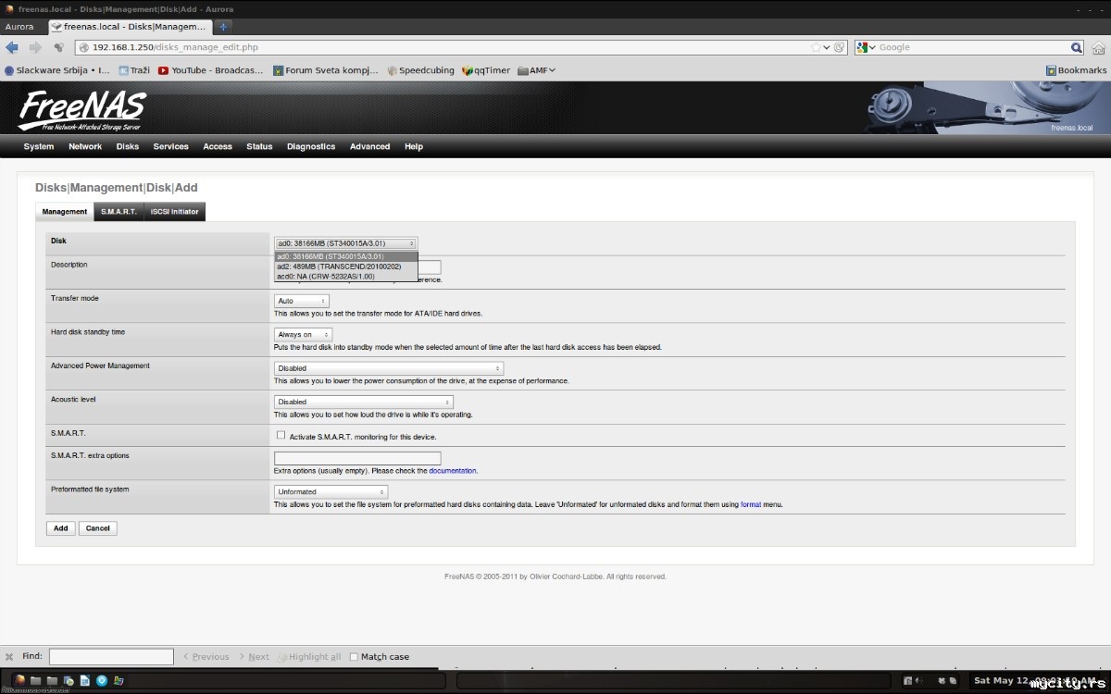Click the icon right of forward arrow
This screenshot has width=1111, height=694.
pos(58,47)
